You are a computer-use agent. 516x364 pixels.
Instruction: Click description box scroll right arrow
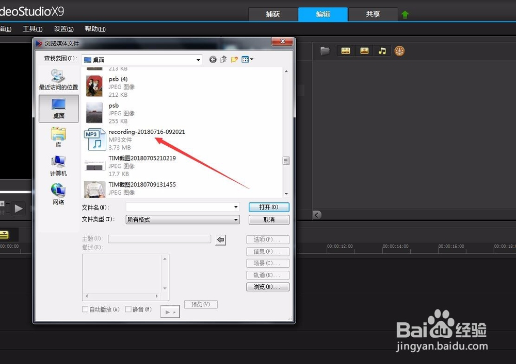click(157, 296)
